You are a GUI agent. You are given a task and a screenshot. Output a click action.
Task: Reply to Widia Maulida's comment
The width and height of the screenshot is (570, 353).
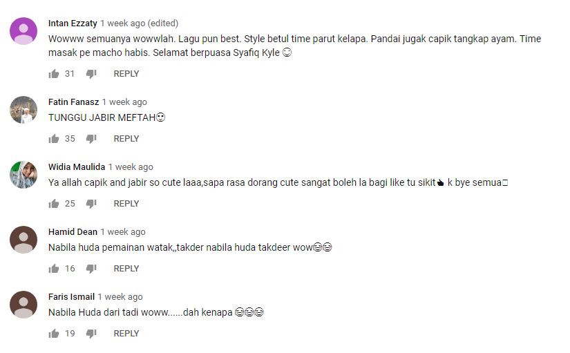[x=126, y=204]
